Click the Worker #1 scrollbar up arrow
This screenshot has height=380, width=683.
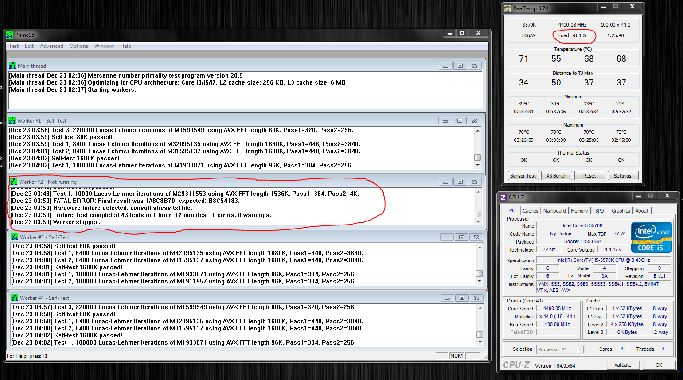coord(478,130)
